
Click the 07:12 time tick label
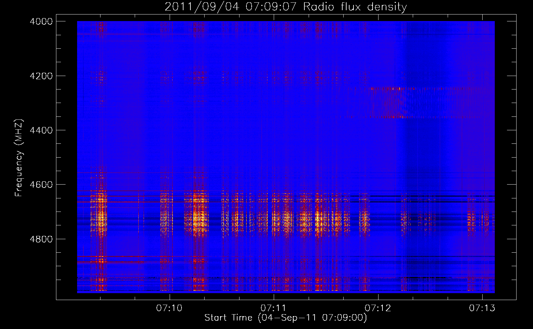[x=378, y=308]
